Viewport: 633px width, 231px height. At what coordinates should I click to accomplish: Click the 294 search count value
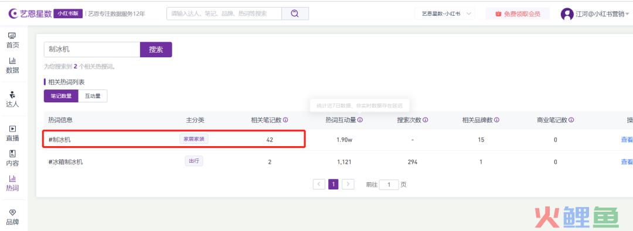[413, 161]
